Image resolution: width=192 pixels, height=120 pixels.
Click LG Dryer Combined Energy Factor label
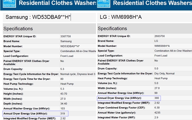click(121, 108)
